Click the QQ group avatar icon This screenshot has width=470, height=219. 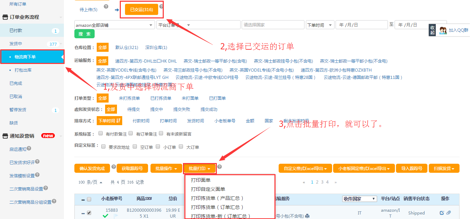443,30
